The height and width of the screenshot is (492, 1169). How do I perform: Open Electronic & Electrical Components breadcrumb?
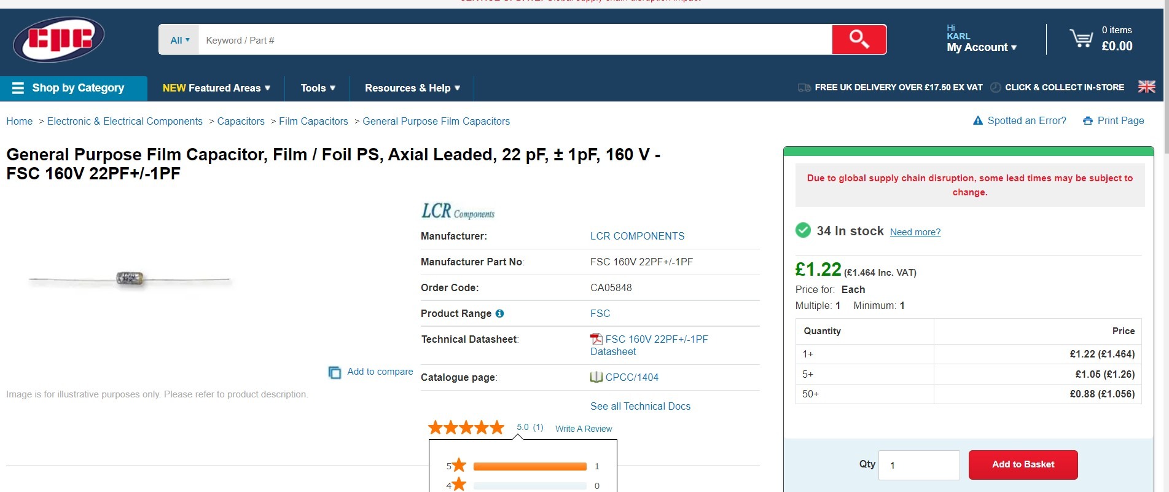point(125,121)
